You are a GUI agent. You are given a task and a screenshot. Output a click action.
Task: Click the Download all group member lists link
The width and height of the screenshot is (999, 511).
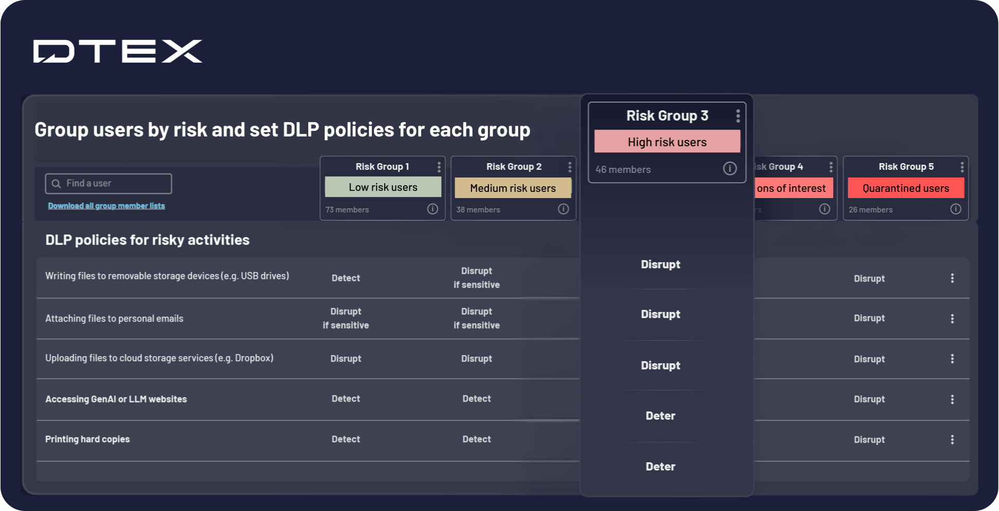106,205
